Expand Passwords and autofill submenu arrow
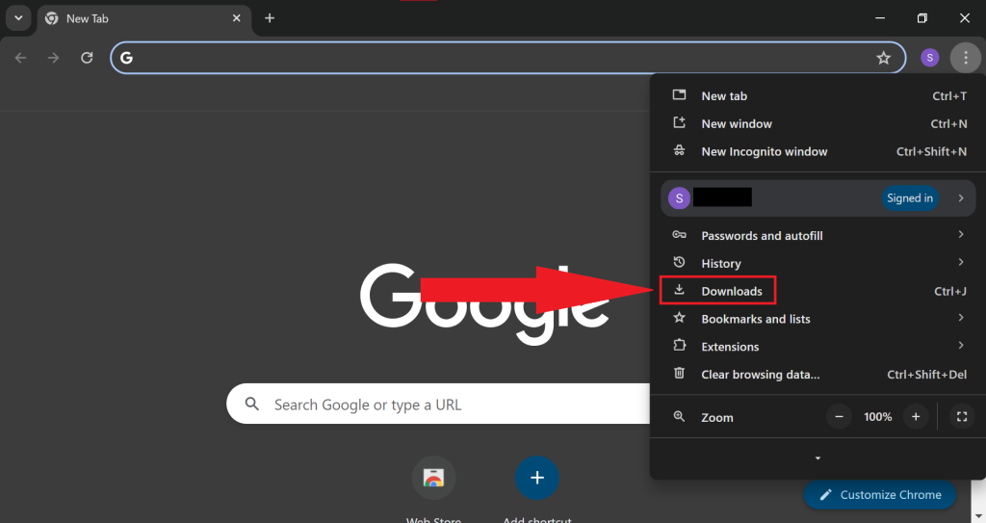The width and height of the screenshot is (986, 523). 961,235
